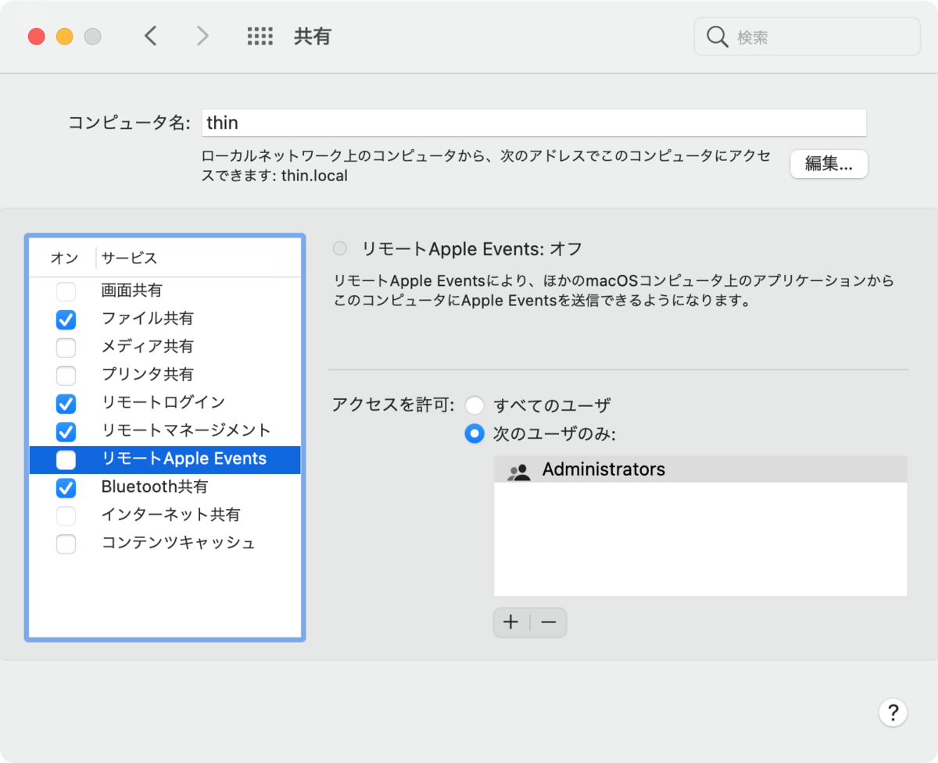The image size is (938, 763).
Task: Select the すべてのユーザ radio button
Action: tap(474, 405)
